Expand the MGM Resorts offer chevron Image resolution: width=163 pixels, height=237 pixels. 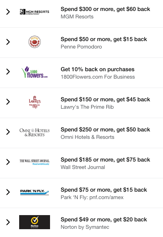[x=8, y=12]
